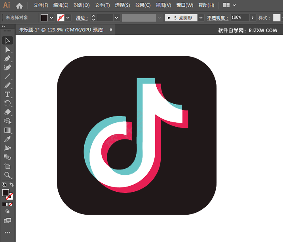Open 帮助(H) menu
Image resolution: width=283 pixels, height=242 pixels.
tap(206, 5)
